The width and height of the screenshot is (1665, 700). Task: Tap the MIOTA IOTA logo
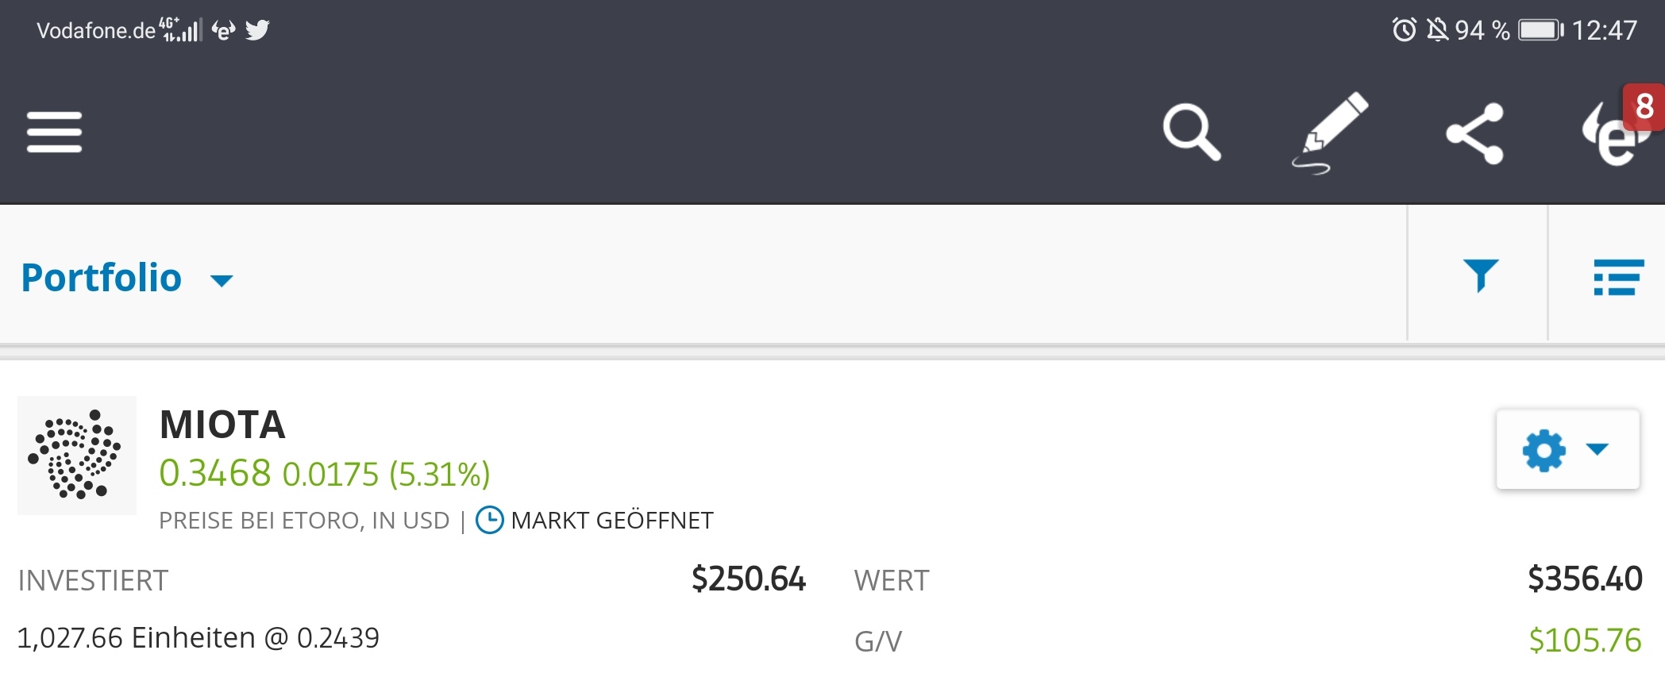tap(77, 456)
